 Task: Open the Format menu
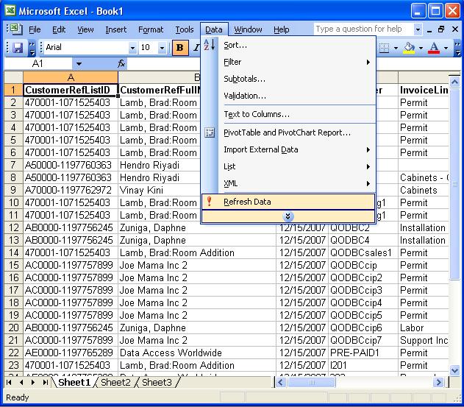[x=151, y=29]
